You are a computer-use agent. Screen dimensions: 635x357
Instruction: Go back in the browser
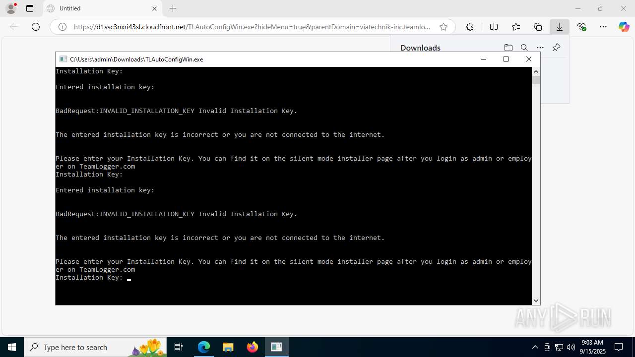point(14,27)
